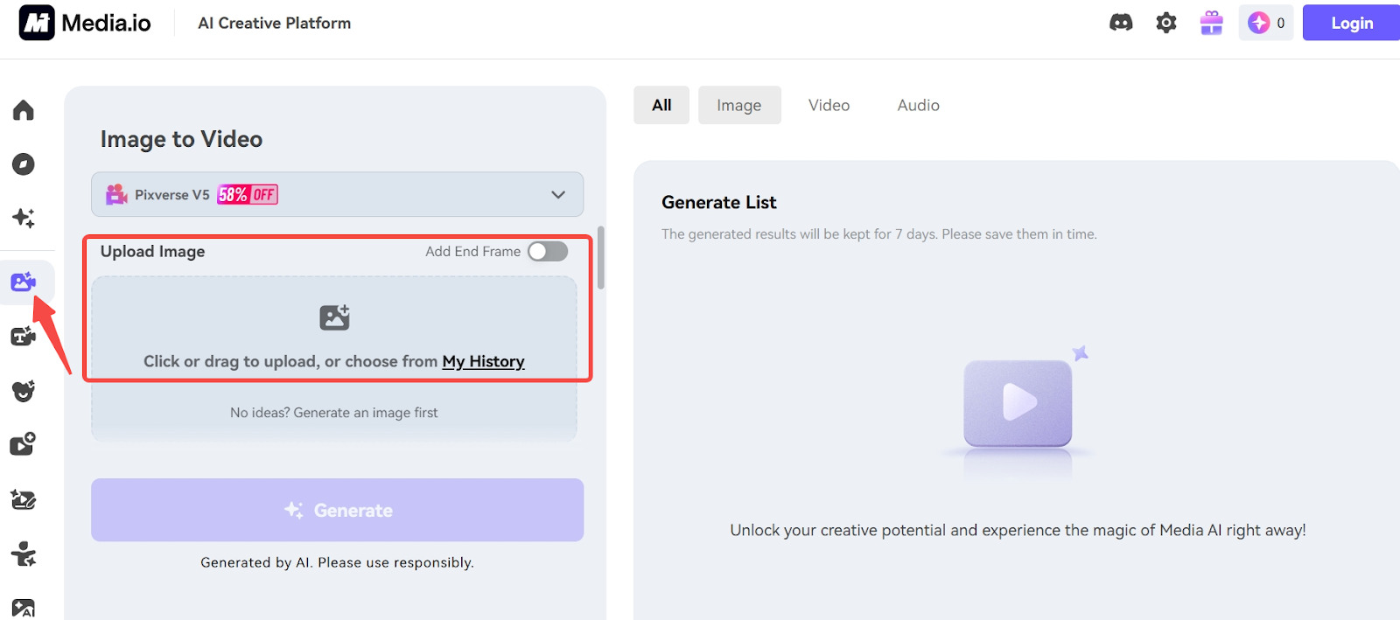Viewport: 1400px width, 620px height.
Task: Click the credits balance badge
Action: [1266, 23]
